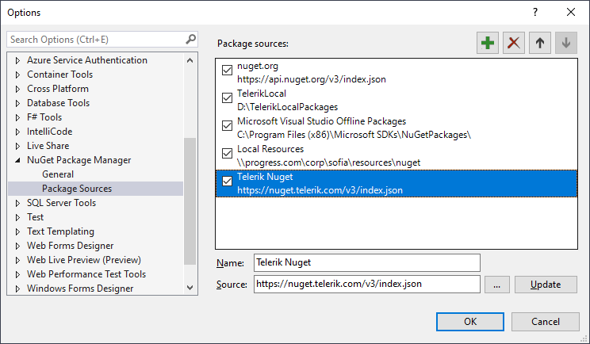Toggle the Local Resources source checkbox
The image size is (590, 344).
228,154
